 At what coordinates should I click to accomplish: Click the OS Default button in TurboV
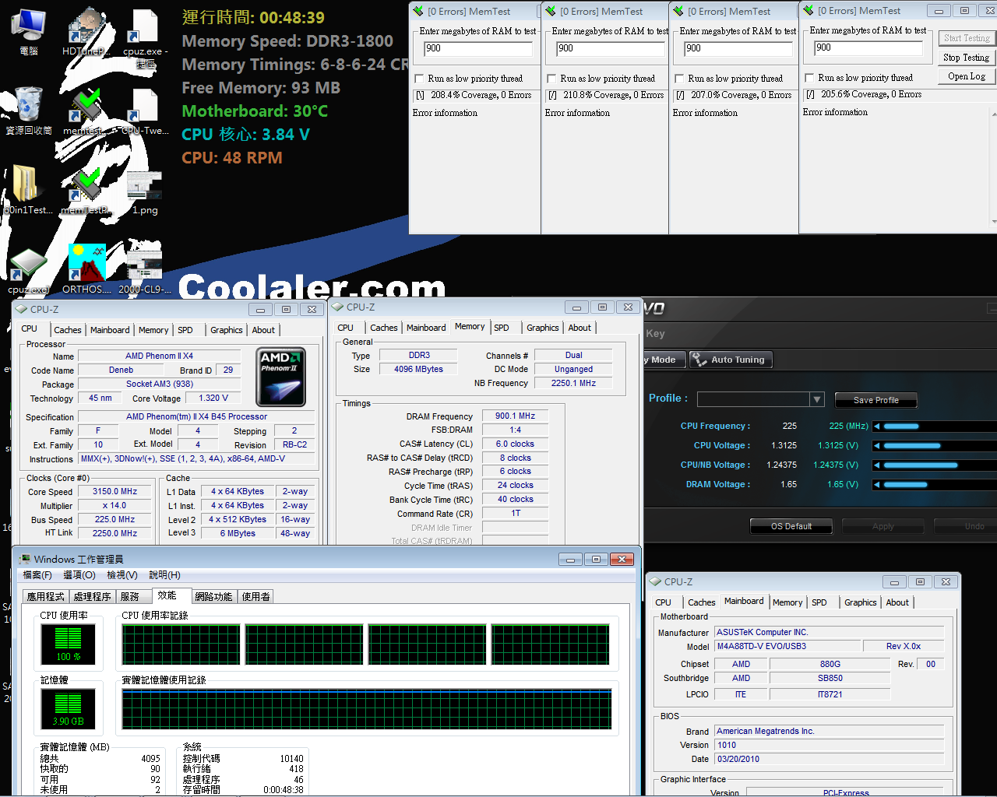click(791, 526)
